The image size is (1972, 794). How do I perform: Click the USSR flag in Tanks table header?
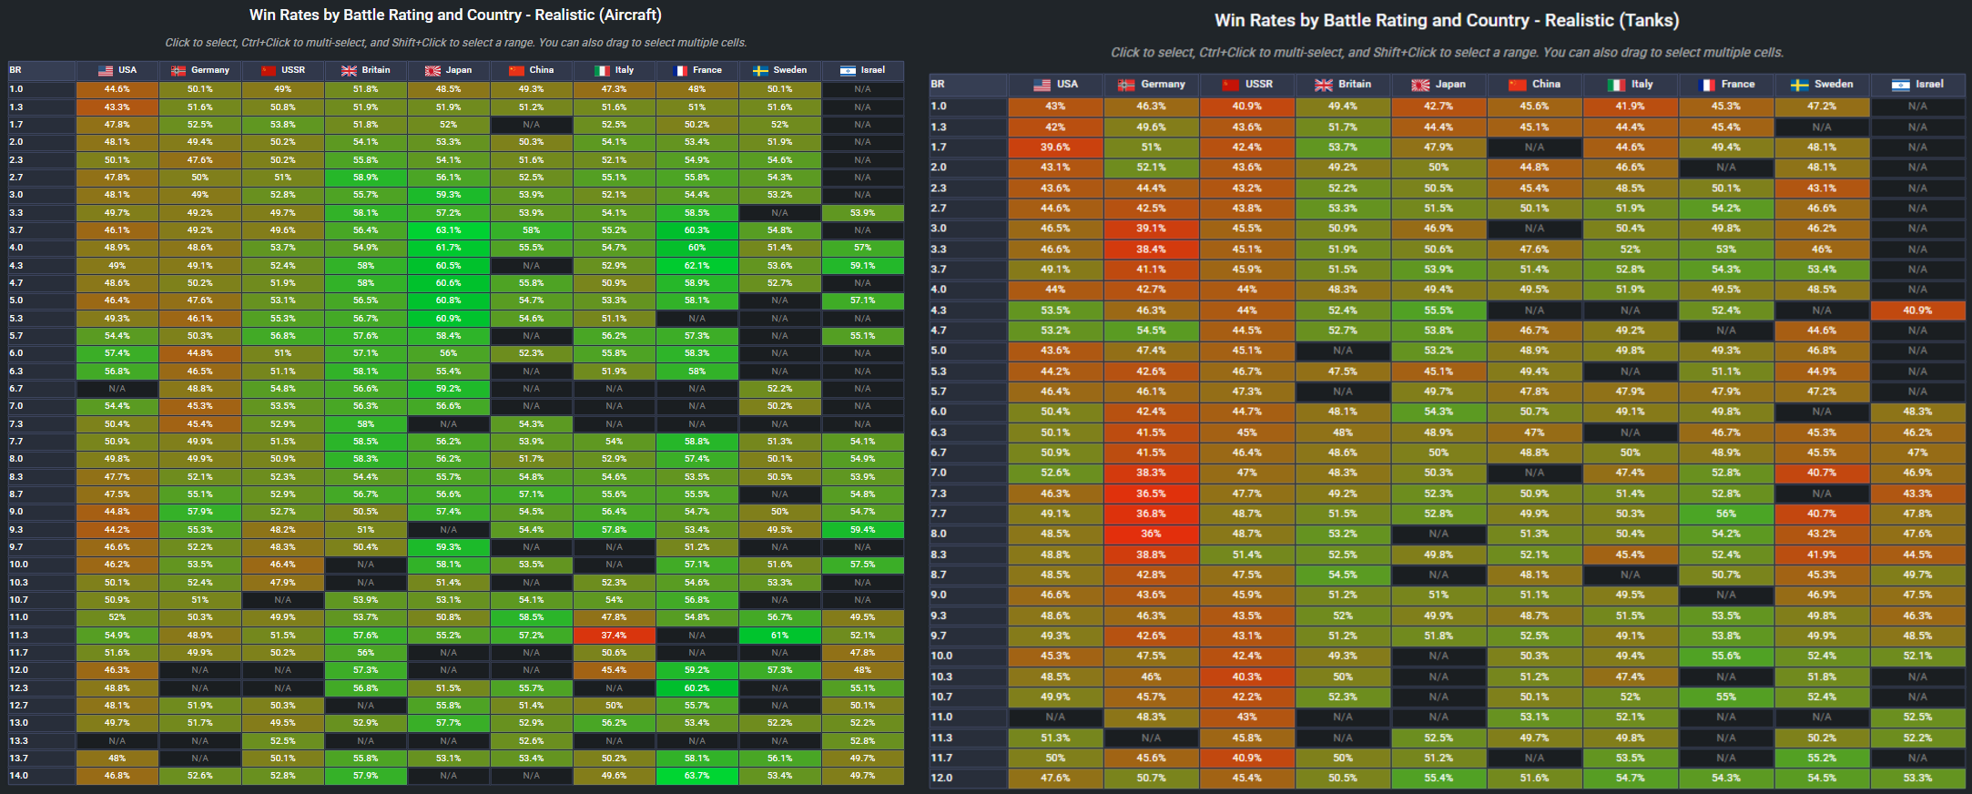pyautogui.click(x=1231, y=85)
